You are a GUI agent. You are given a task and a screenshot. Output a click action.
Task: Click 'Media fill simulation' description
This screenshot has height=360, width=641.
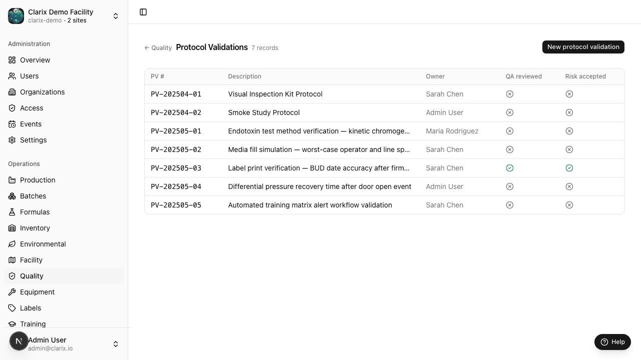(x=319, y=149)
